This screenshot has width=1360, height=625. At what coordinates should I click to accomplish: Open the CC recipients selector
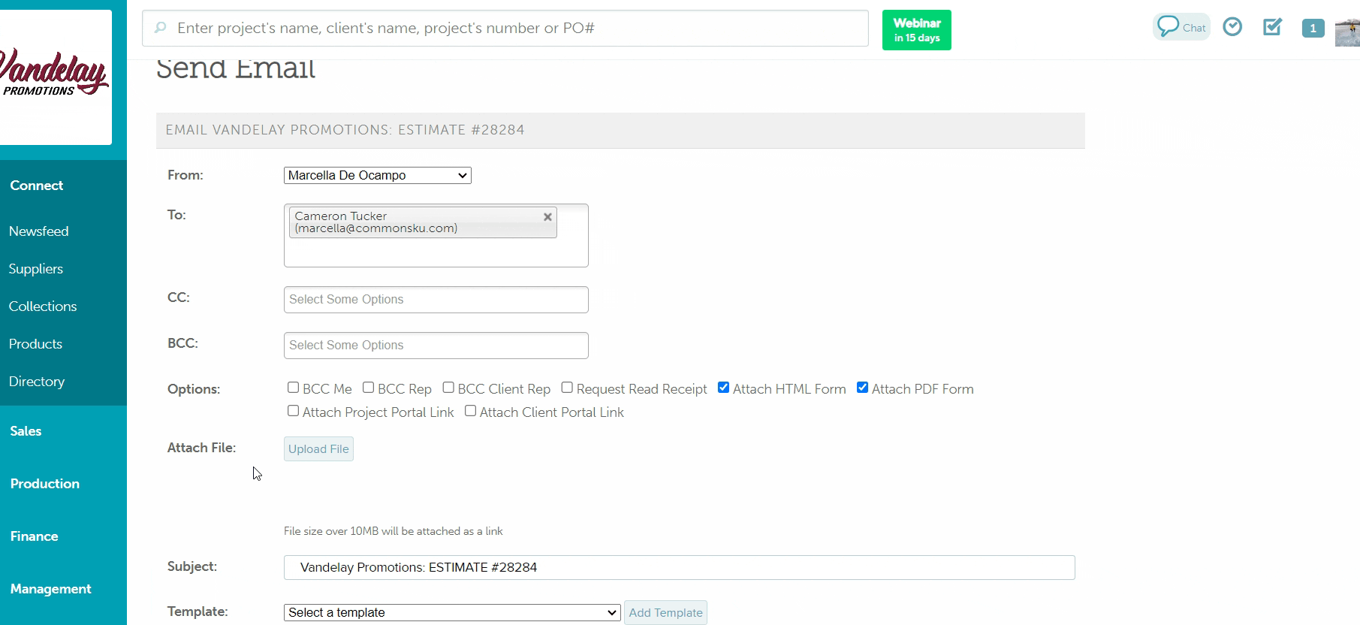point(436,300)
